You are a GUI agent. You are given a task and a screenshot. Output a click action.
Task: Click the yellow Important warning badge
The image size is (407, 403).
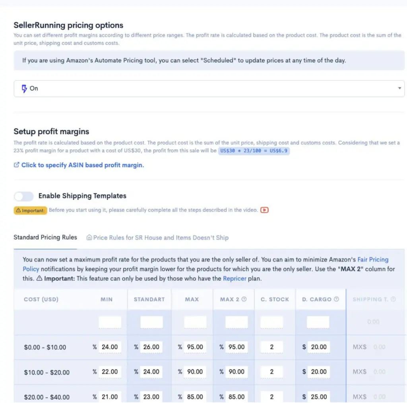point(30,210)
